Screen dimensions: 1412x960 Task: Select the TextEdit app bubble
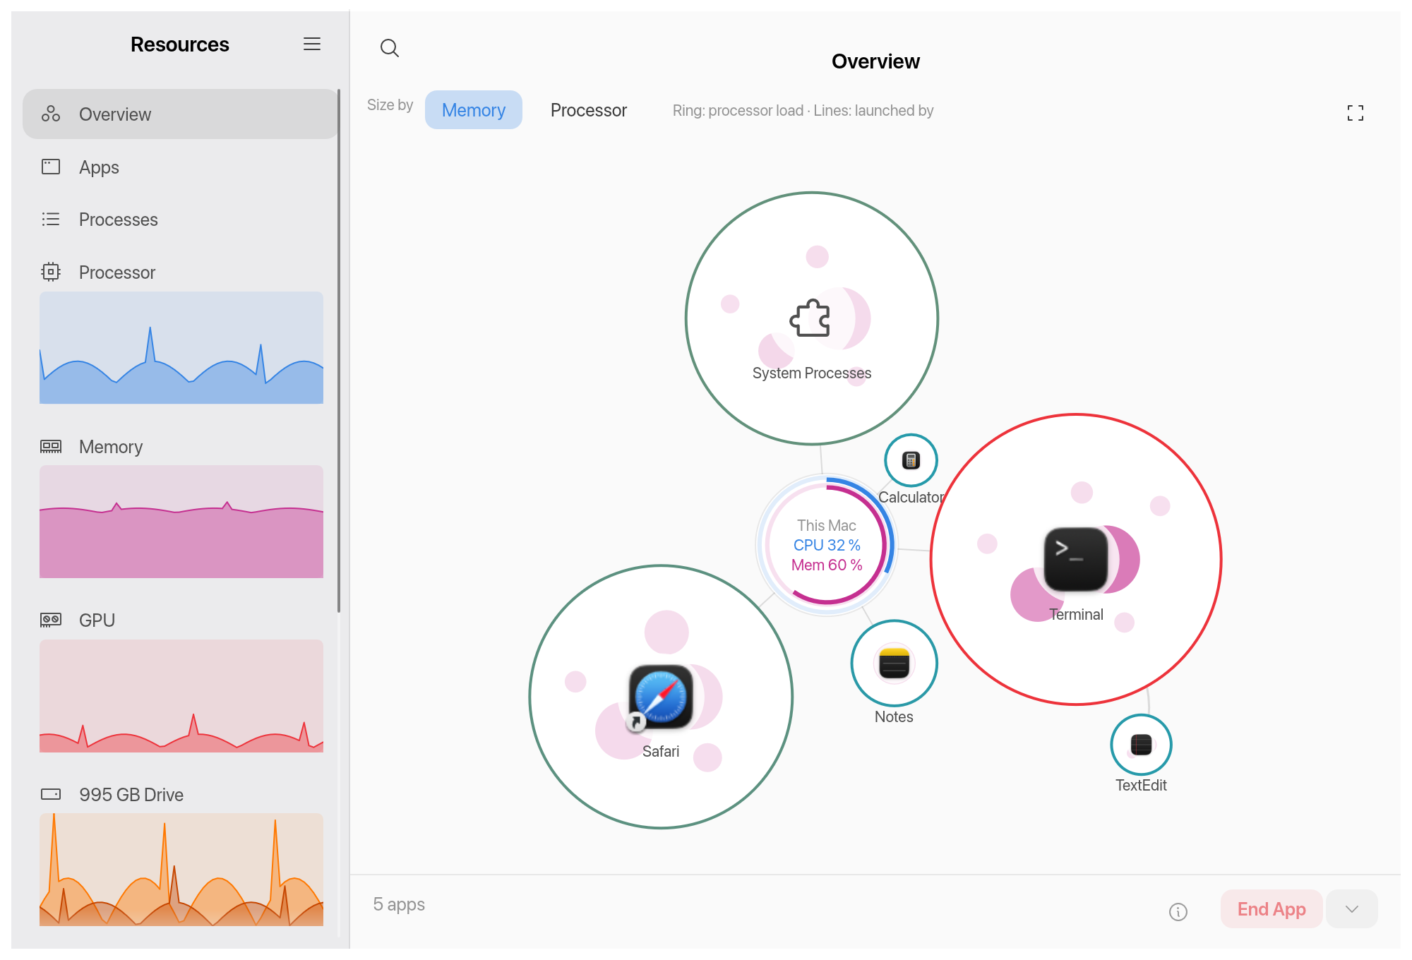click(1141, 745)
